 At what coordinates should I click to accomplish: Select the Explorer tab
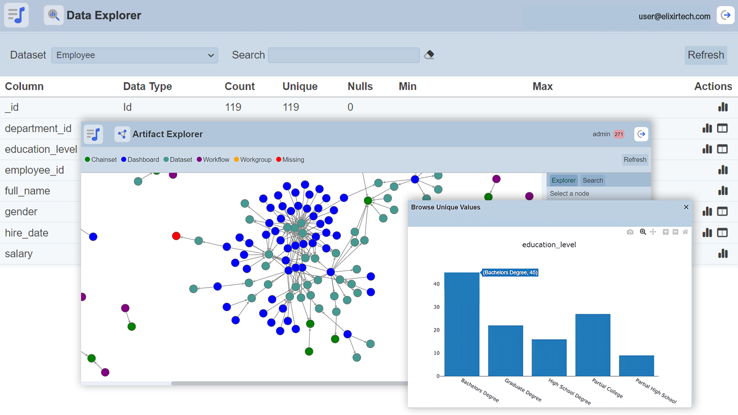[563, 180]
